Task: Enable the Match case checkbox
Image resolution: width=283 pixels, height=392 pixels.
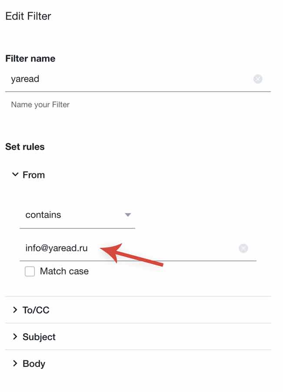Action: (30, 271)
